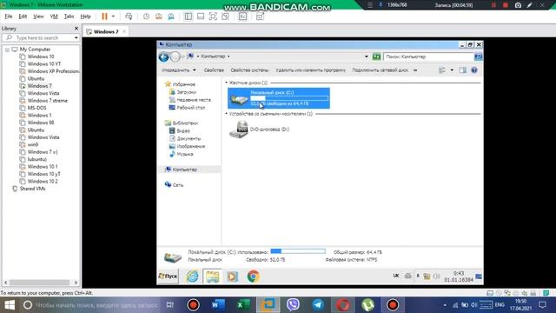The height and width of the screenshot is (313, 556).
Task: Click the stretch guest display icon
Action: (260, 17)
